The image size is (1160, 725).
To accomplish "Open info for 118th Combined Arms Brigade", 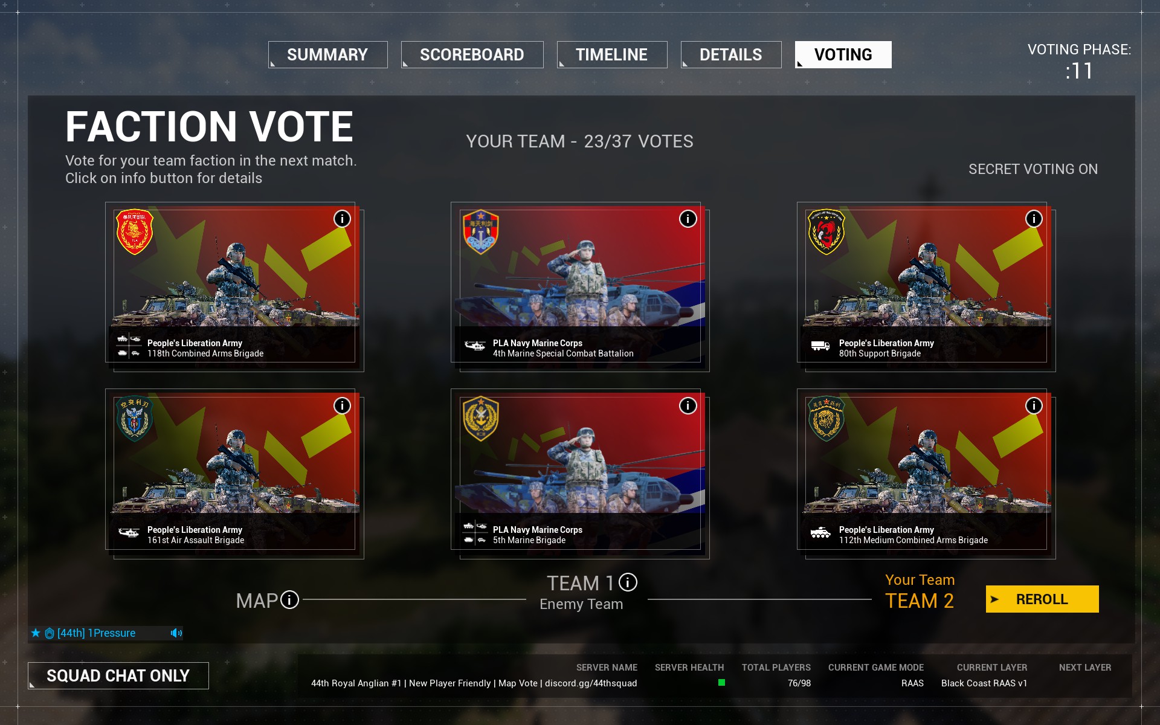I will tap(342, 219).
